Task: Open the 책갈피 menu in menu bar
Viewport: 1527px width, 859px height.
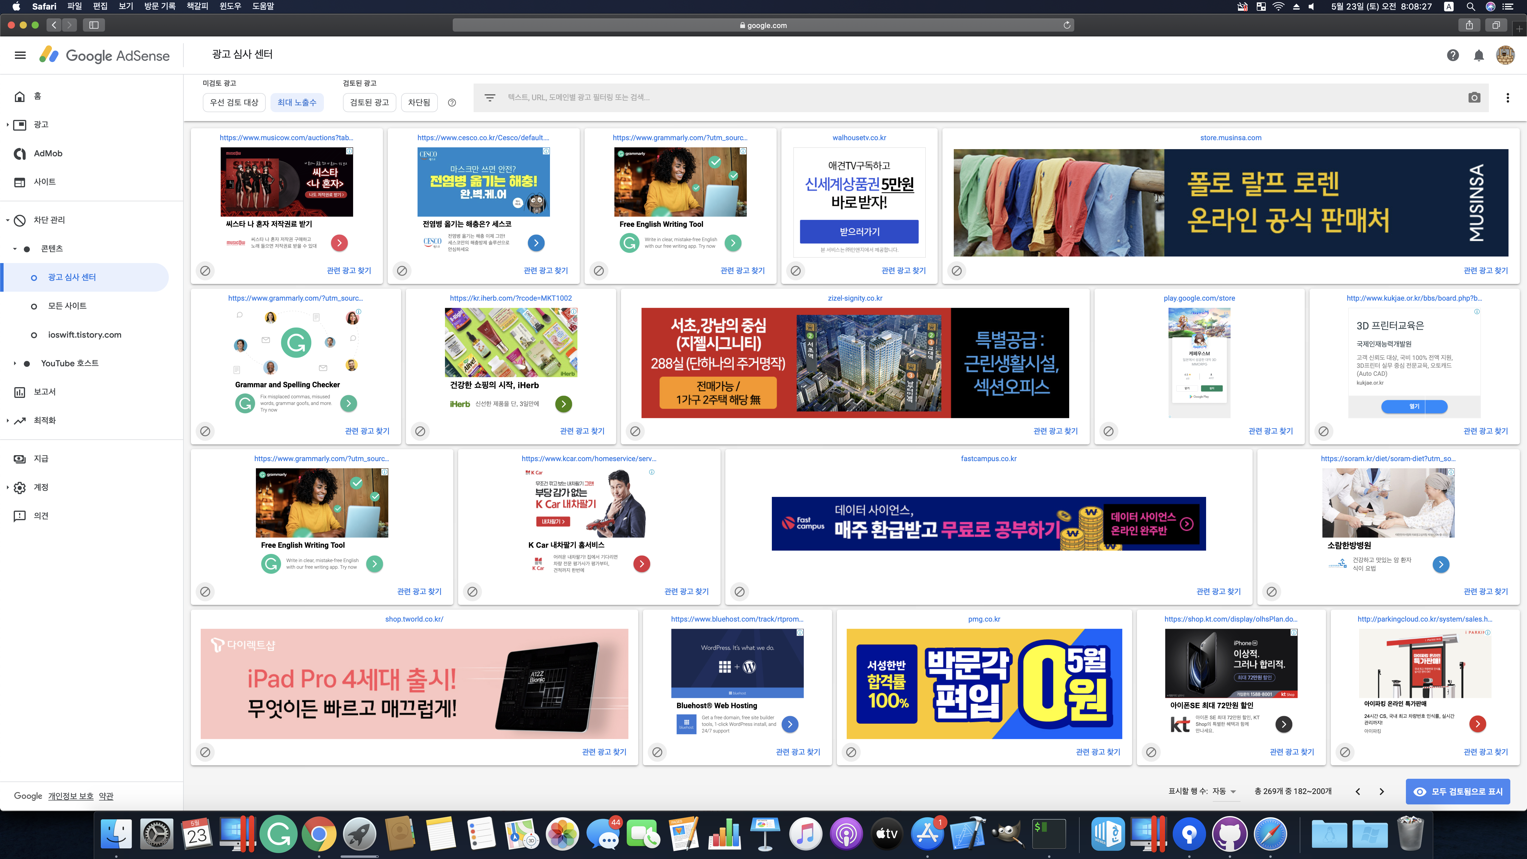Action: 197,7
